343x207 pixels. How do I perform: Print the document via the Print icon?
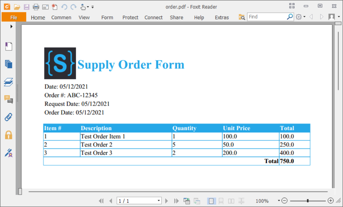[36, 7]
